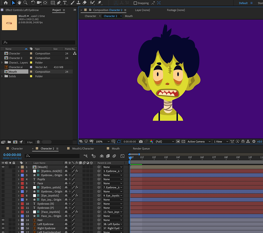This screenshot has width=263, height=233.
Task: Toggle visibility of the Mouth layer
Action: click(3, 167)
